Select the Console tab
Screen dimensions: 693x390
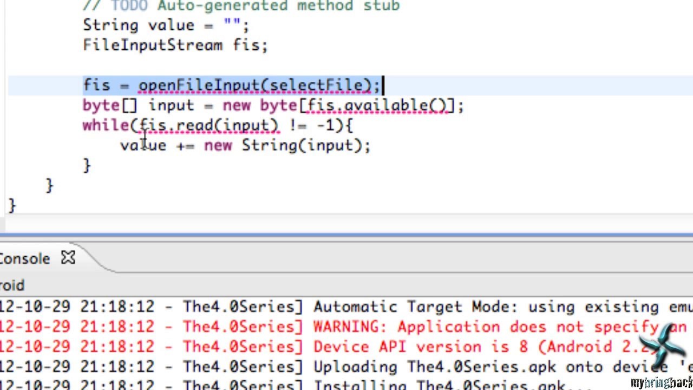[x=25, y=258]
